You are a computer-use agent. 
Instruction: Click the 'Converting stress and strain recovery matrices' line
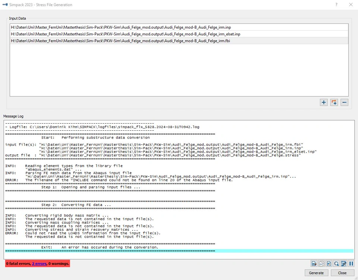pos(72,230)
